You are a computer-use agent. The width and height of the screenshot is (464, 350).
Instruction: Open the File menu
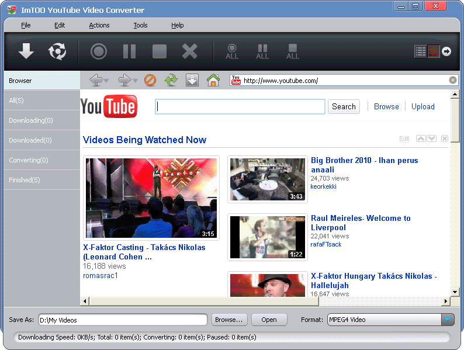pos(26,25)
